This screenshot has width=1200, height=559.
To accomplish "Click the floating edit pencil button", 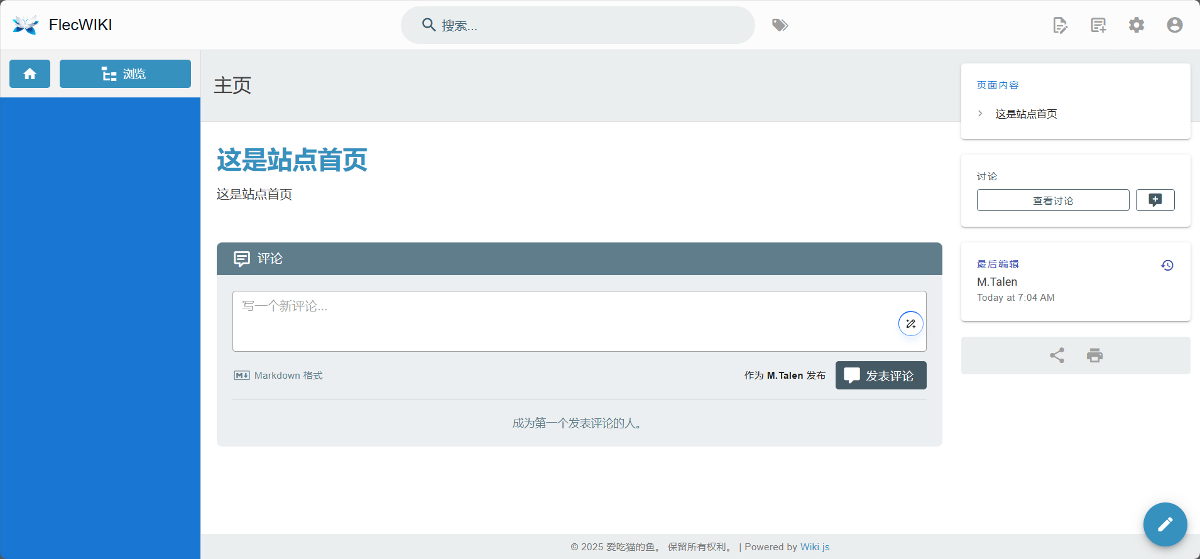I will coord(1165,524).
